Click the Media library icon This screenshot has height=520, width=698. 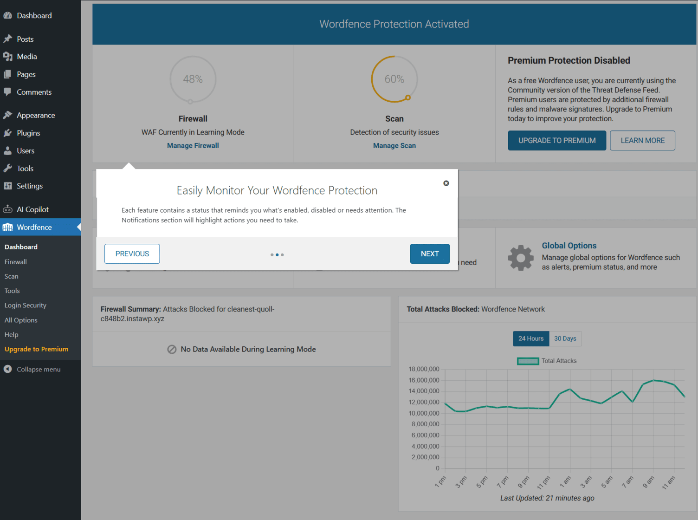(8, 57)
